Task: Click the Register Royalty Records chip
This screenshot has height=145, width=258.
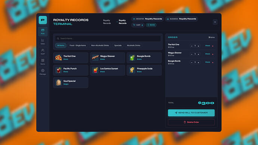Action: (147, 19)
